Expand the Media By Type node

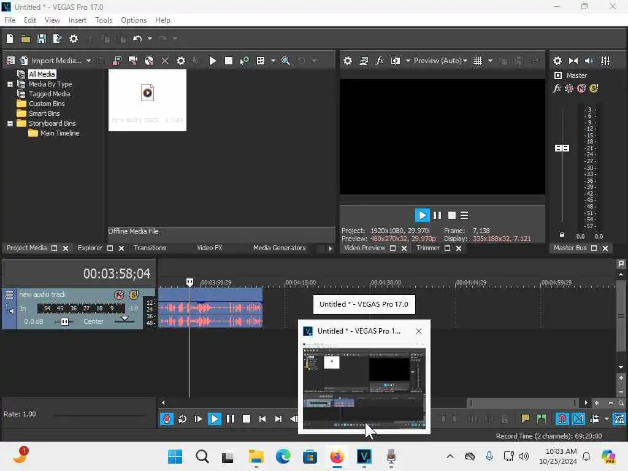(10, 84)
